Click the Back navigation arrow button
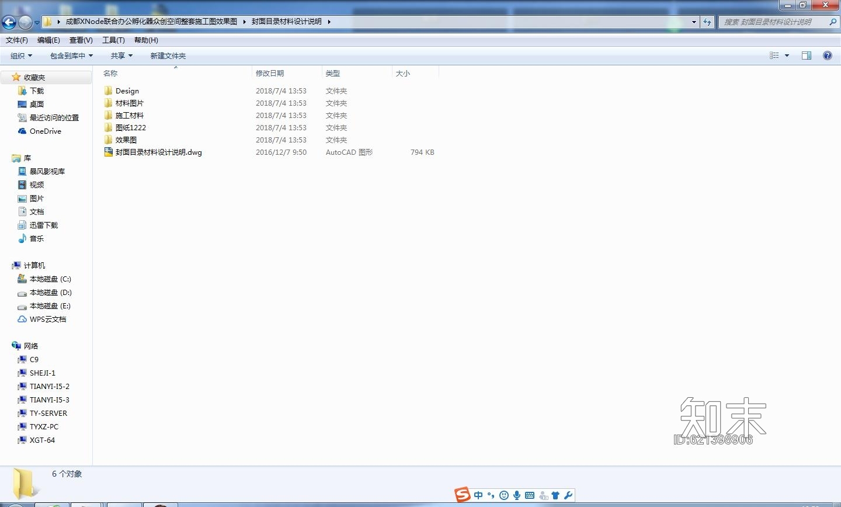 [x=9, y=22]
